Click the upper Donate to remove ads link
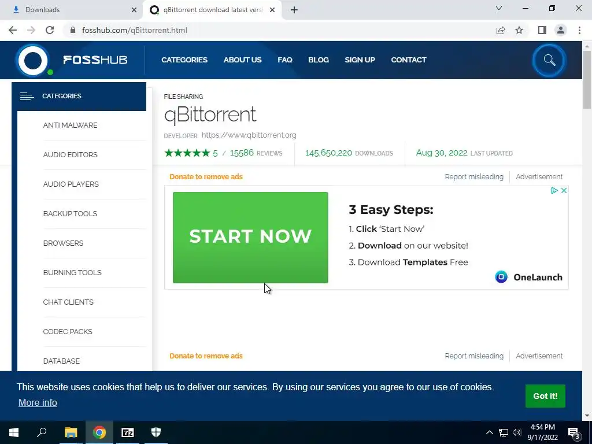The image size is (592, 444). coord(206,177)
